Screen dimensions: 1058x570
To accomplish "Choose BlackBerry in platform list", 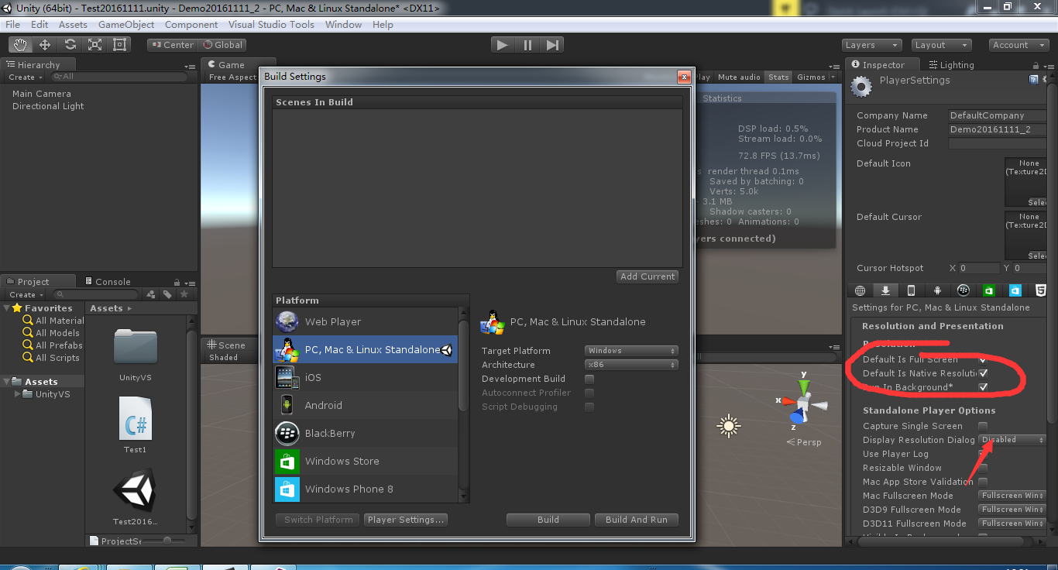I will [366, 433].
